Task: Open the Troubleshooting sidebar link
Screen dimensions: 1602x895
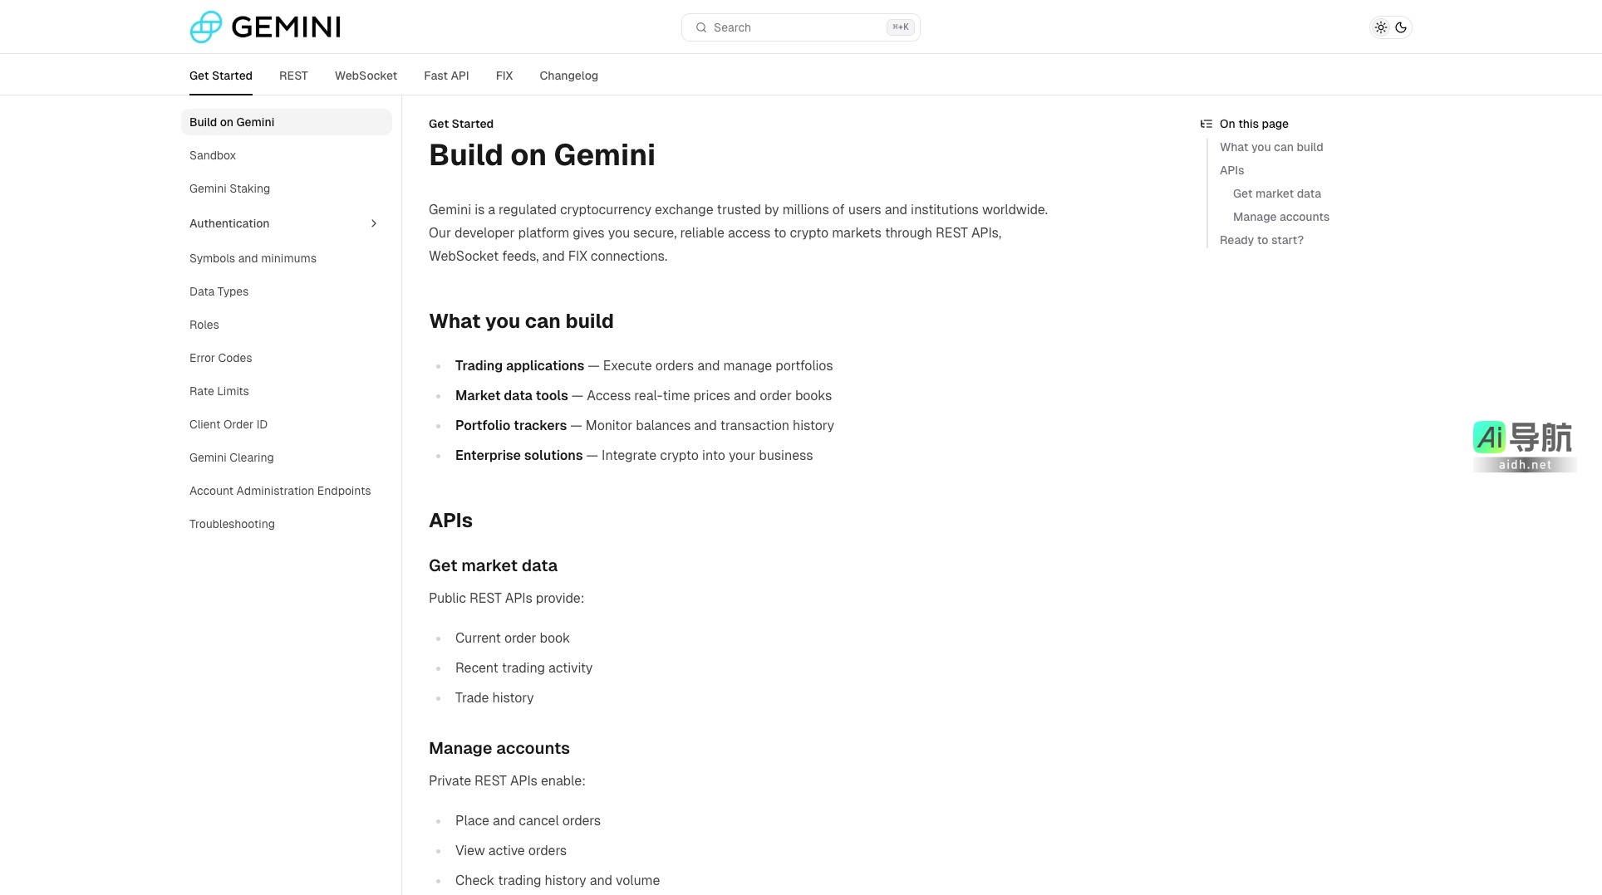Action: [232, 524]
